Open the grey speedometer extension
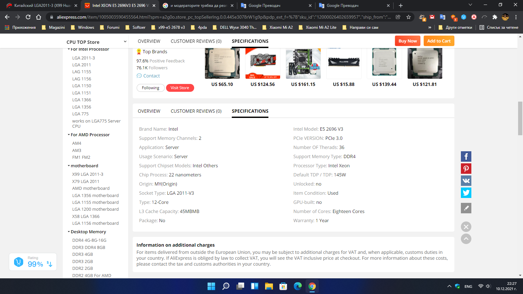523x294 pixels. pyautogui.click(x=484, y=17)
